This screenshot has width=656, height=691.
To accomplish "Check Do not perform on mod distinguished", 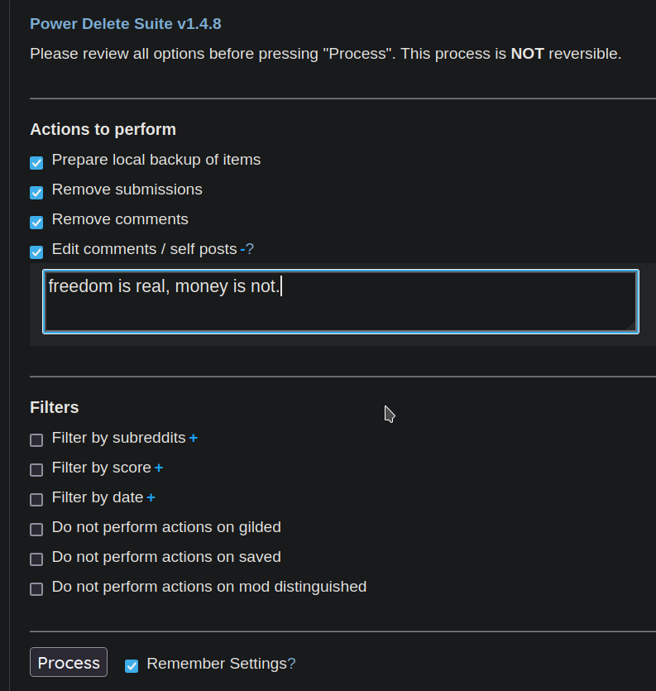I will (x=36, y=589).
